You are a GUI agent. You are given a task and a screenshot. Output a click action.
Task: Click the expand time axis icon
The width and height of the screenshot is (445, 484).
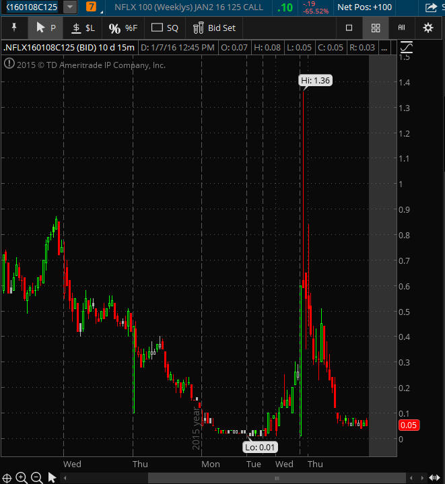[434, 478]
